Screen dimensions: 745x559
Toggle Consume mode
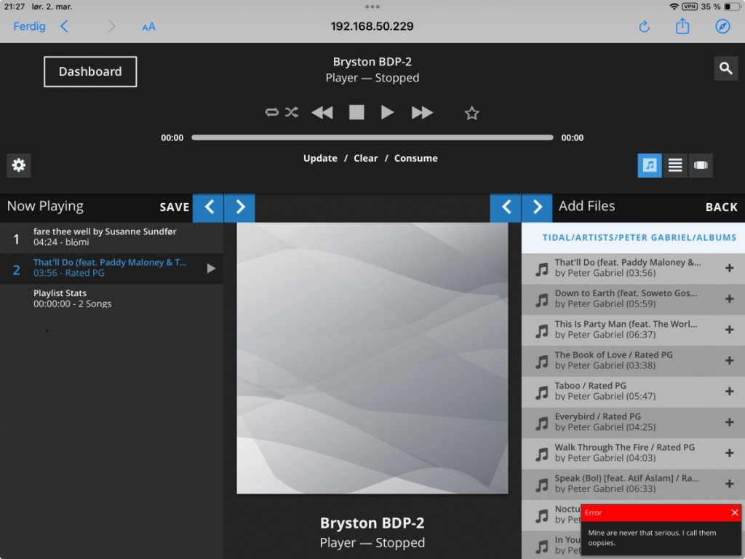click(x=415, y=158)
